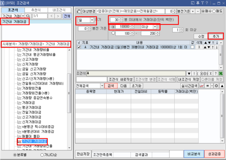Click the minus button next to 봉전기준
Screen dimensions: 226x160
click(x=198, y=11)
